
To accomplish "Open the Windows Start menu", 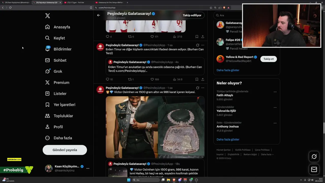I will tap(129, 180).
